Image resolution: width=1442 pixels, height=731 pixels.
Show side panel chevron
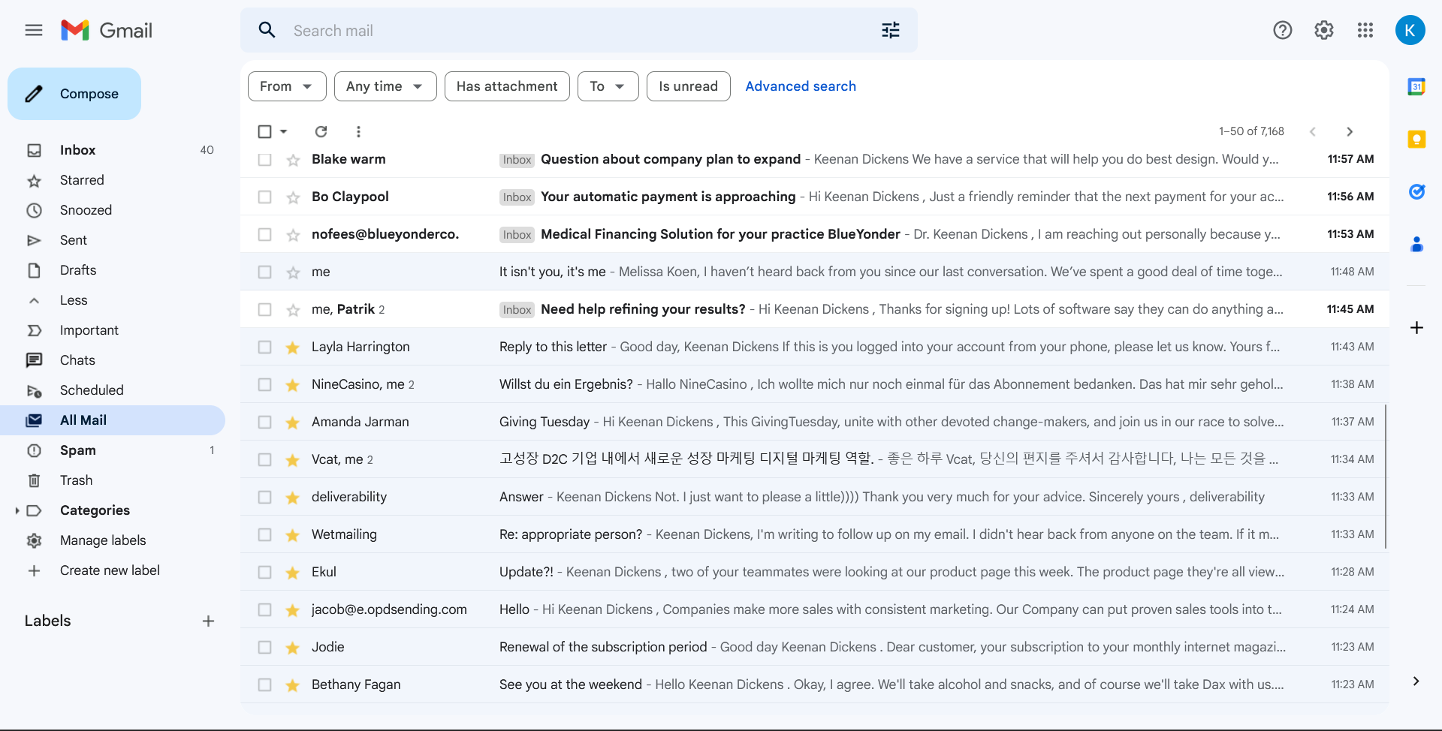tap(1416, 681)
